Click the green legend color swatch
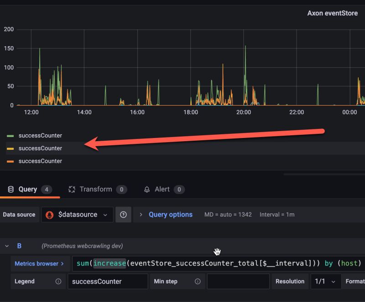 pyautogui.click(x=10, y=135)
